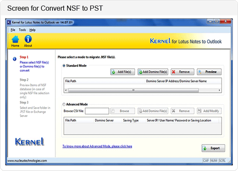This screenshot has width=238, height=171.
Task: Click the File Path column header in Advanced Mode
Action: 79,120
